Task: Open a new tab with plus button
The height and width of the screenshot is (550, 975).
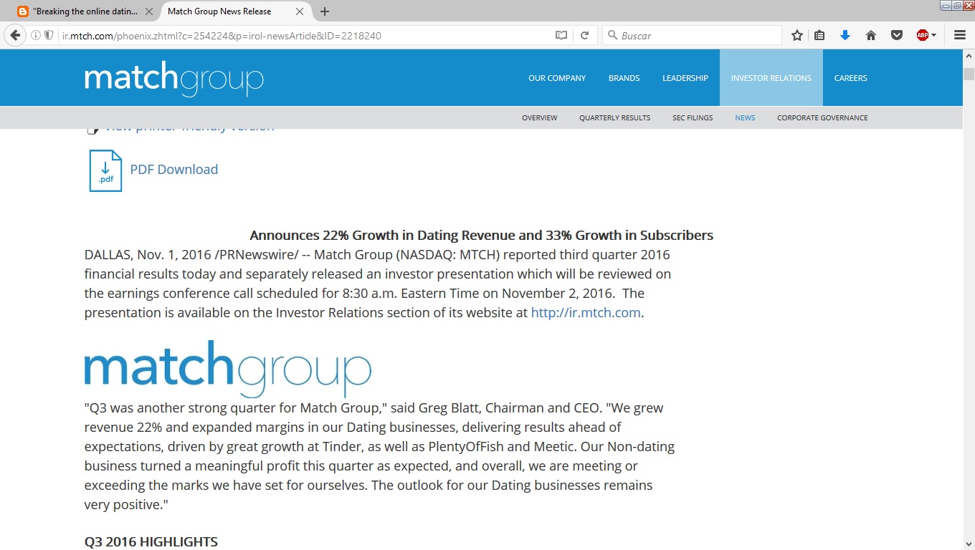Action: 325,11
